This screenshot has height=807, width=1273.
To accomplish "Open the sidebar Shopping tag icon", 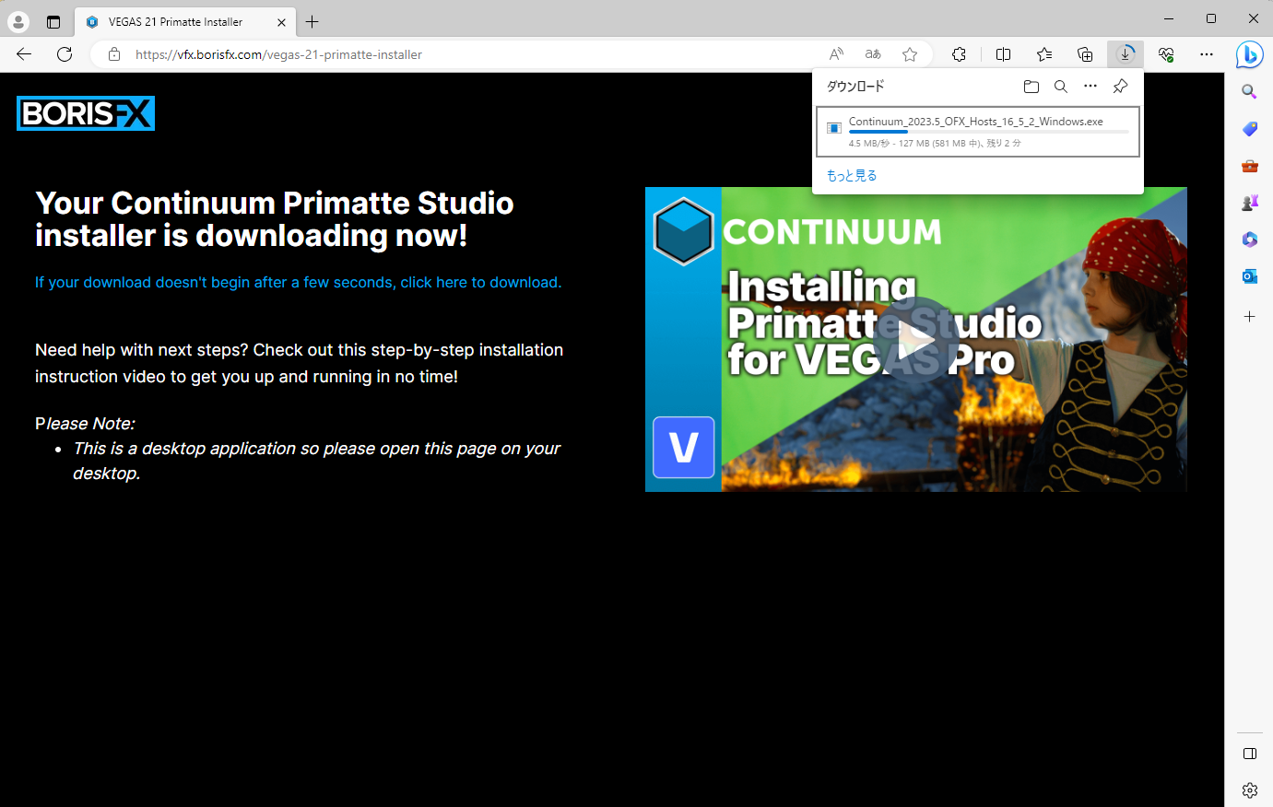I will [1250, 129].
